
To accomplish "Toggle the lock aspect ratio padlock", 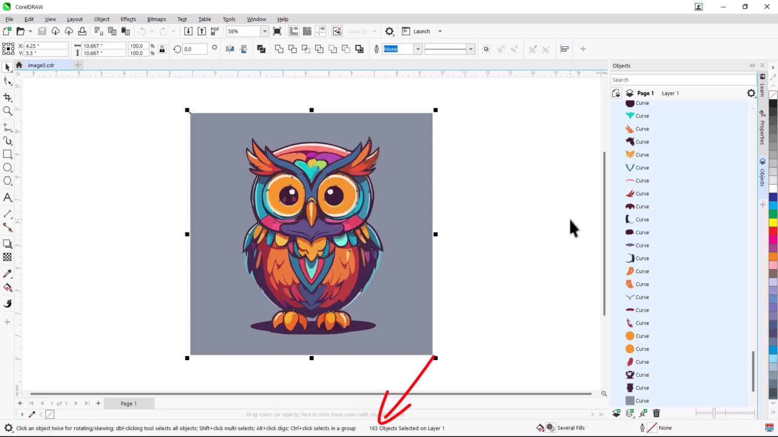I will pos(162,49).
